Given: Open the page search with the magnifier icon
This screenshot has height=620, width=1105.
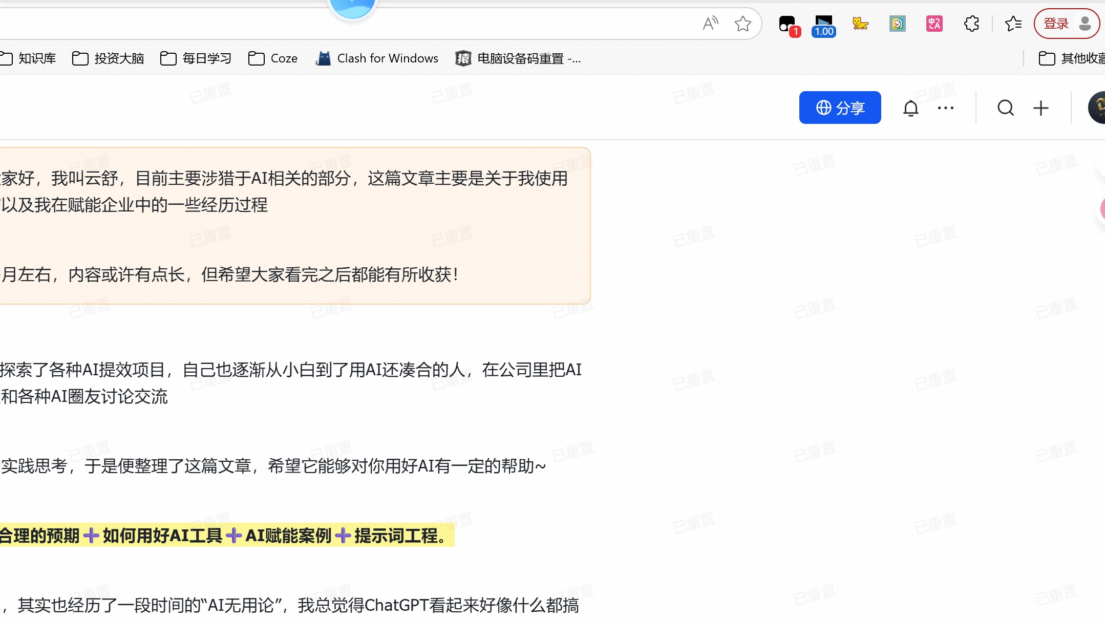Looking at the screenshot, I should [x=1005, y=108].
